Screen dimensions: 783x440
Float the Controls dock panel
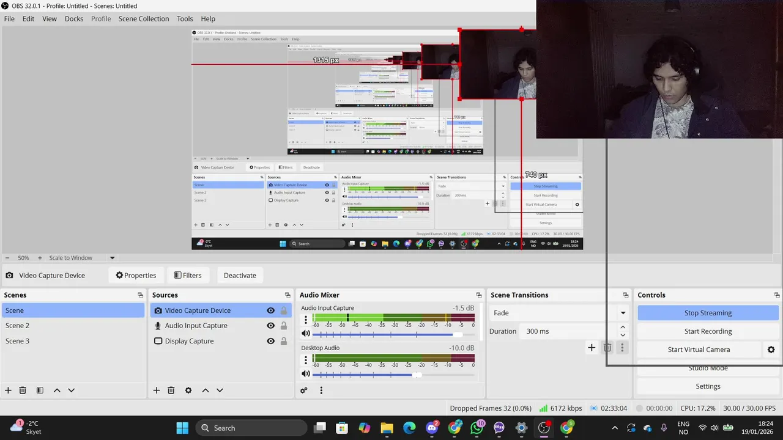pos(777,295)
